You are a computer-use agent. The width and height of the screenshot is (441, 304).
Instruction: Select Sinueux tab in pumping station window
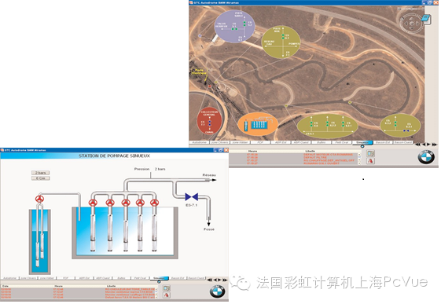click(160, 278)
